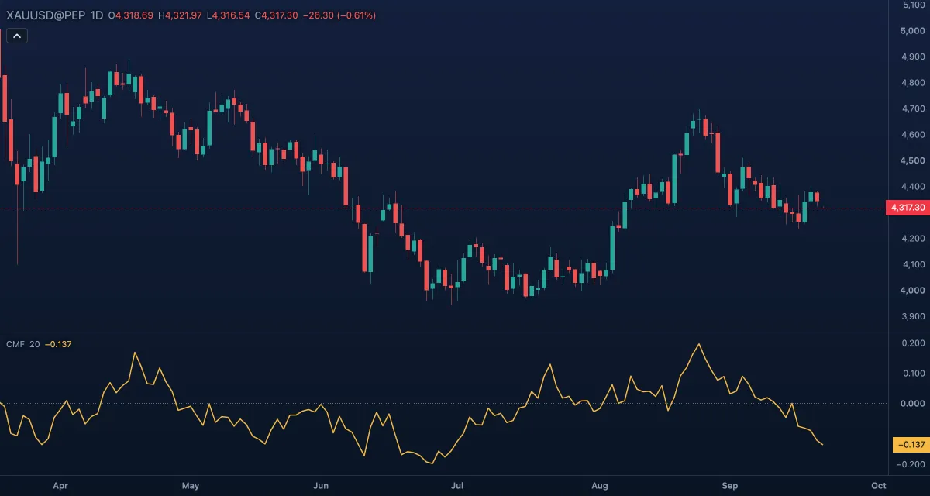Click the change value −26.30 (−0.61%)

339,15
